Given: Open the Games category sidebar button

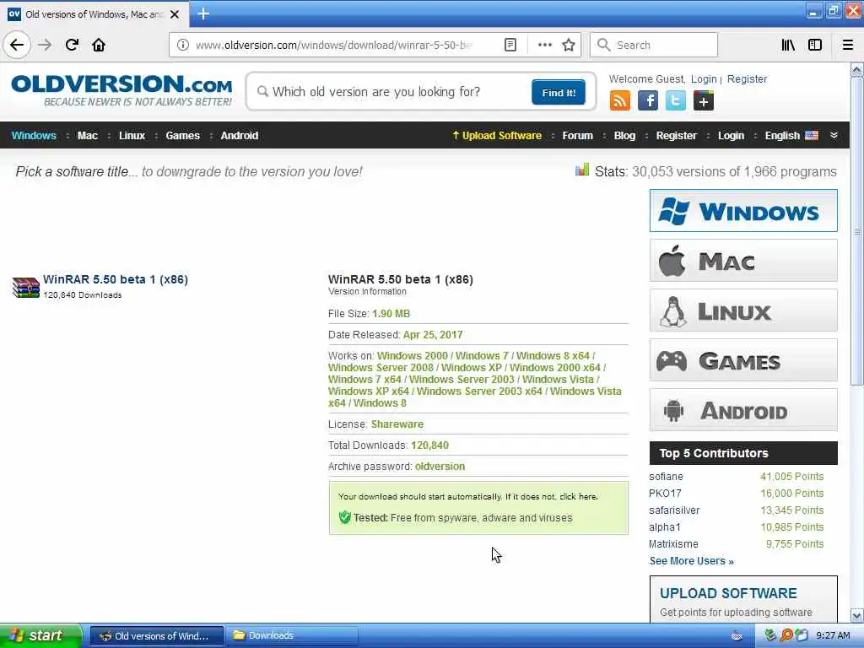Looking at the screenshot, I should tap(743, 360).
